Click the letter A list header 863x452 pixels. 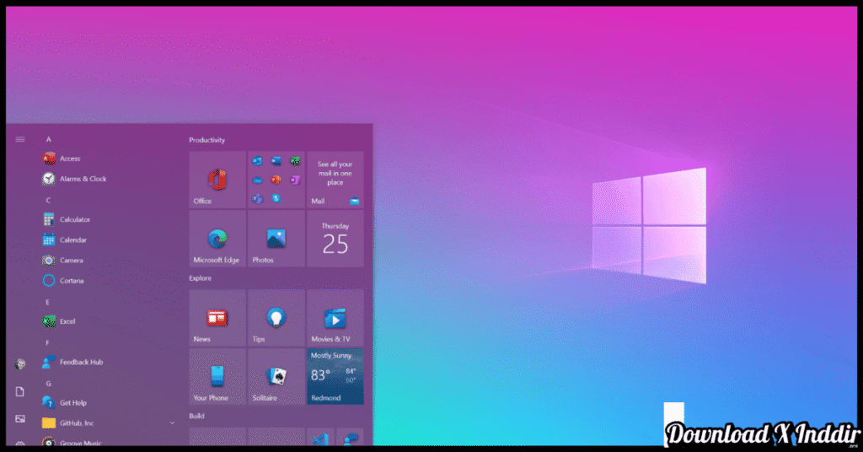[x=48, y=140]
